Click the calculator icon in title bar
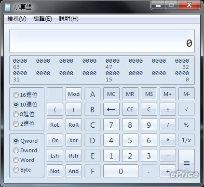The height and width of the screenshot is (187, 204). pos(8,7)
